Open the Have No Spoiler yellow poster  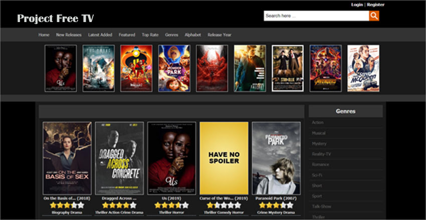tap(224, 158)
